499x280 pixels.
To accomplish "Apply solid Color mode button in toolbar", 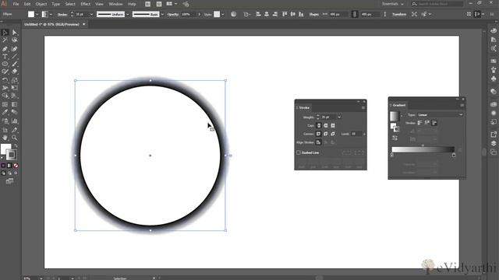I will coord(3,166).
